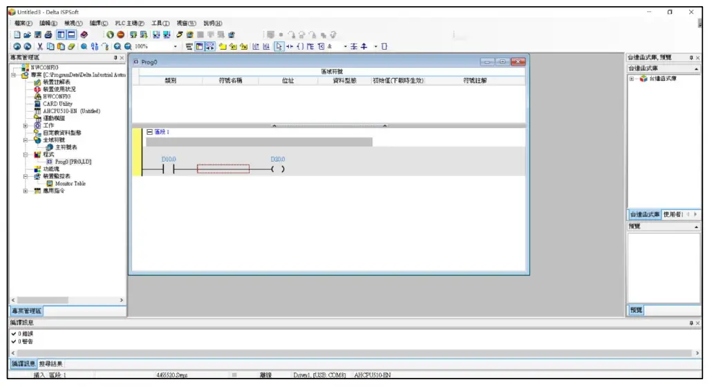Open the 編輯(E) menu
714x391 pixels.
(x=48, y=23)
